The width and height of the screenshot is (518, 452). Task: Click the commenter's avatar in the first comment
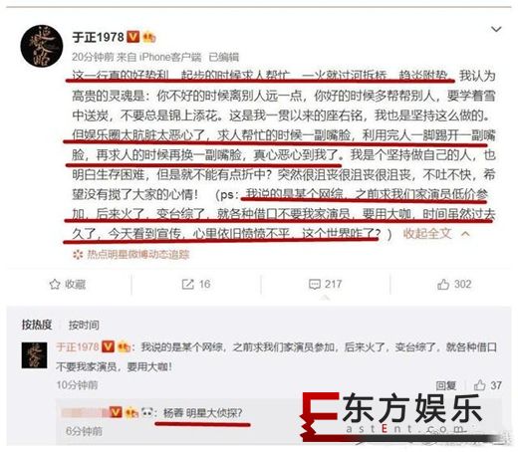tap(34, 355)
